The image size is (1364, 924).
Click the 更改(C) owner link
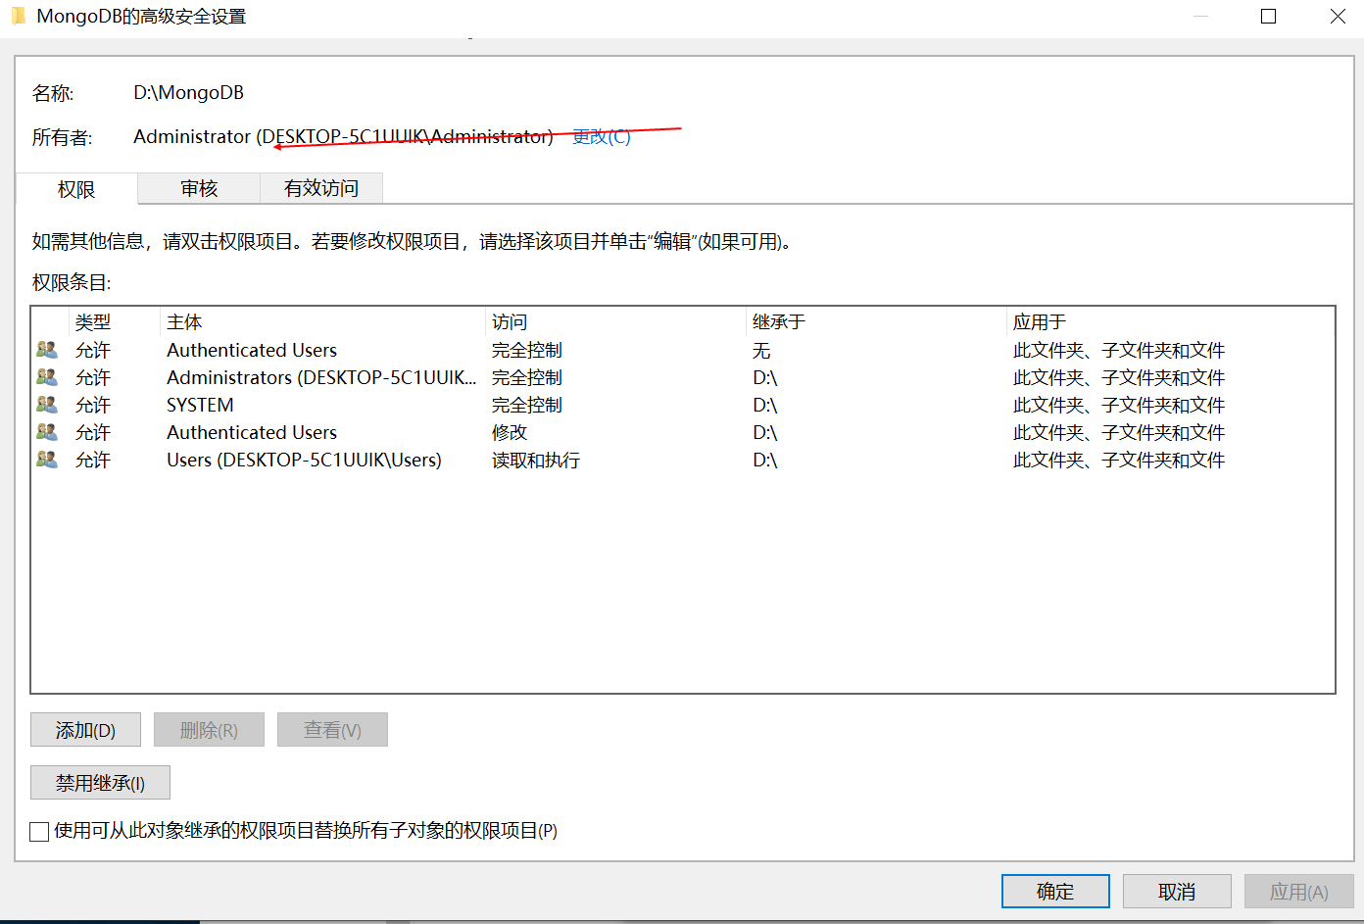[602, 137]
